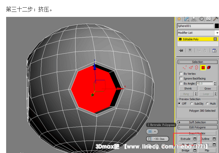219x153 pixels.
Task: Enable Ignore Backfacing checkbox
Action: coord(181,78)
